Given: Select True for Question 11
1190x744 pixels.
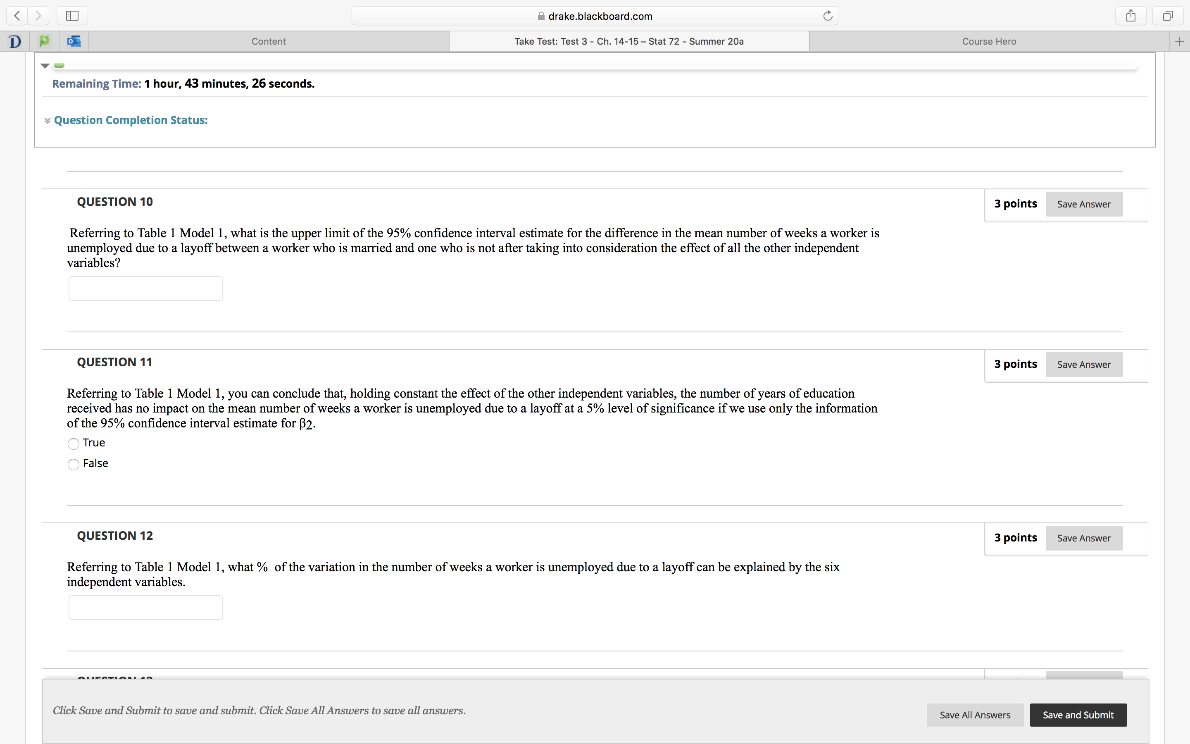Looking at the screenshot, I should click(x=73, y=444).
